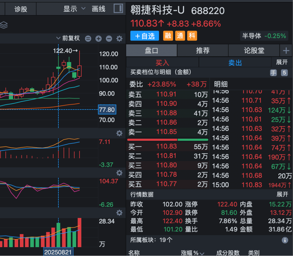The image size is (293, 256).
Task: Open KDJ indicator panel settings gear
Action: tap(119, 173)
